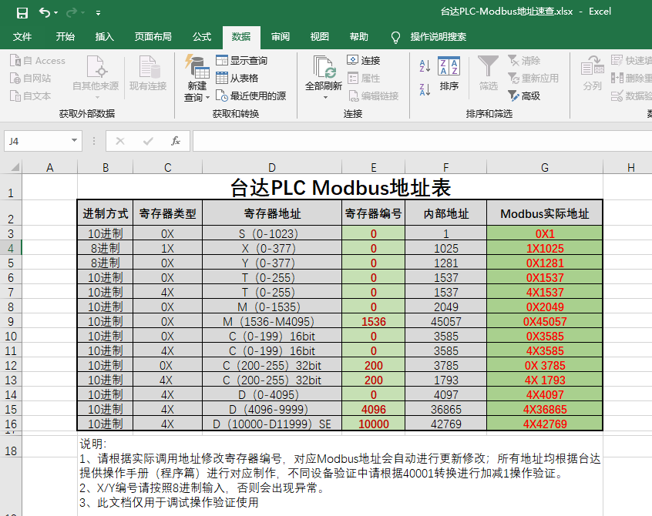Expand the Undo history dropdown arrow
The height and width of the screenshot is (516, 652).
pyautogui.click(x=56, y=13)
